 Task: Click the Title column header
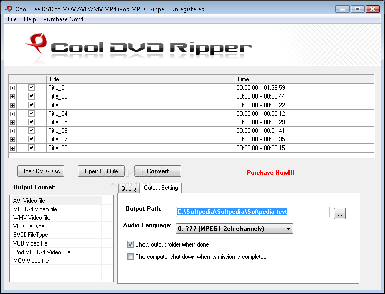pos(141,79)
